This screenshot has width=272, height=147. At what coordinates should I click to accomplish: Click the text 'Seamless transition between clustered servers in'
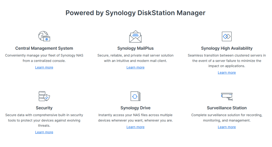227,55
